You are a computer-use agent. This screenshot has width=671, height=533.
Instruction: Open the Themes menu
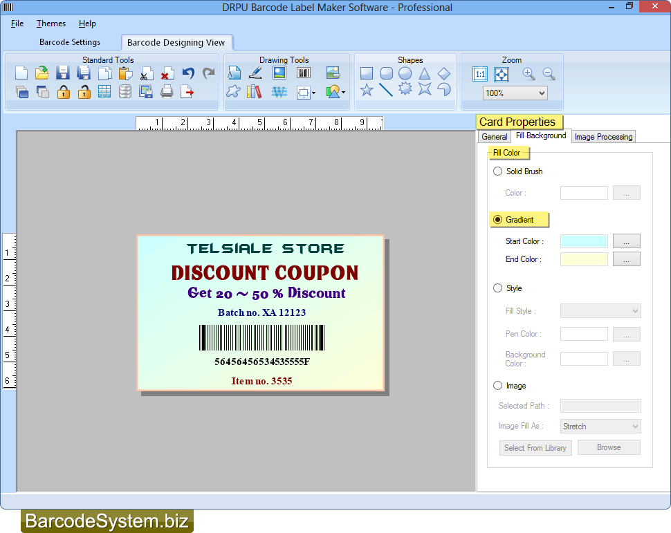coord(51,24)
